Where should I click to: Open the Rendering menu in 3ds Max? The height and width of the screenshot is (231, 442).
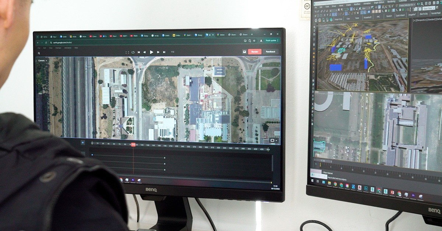click(392, 1)
